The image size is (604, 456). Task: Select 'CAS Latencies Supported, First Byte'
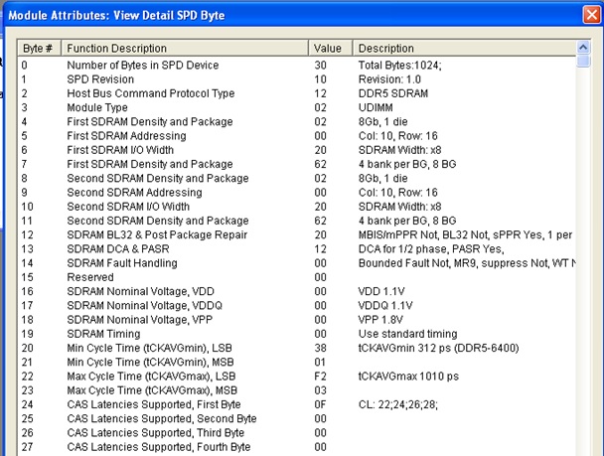[x=297, y=404]
